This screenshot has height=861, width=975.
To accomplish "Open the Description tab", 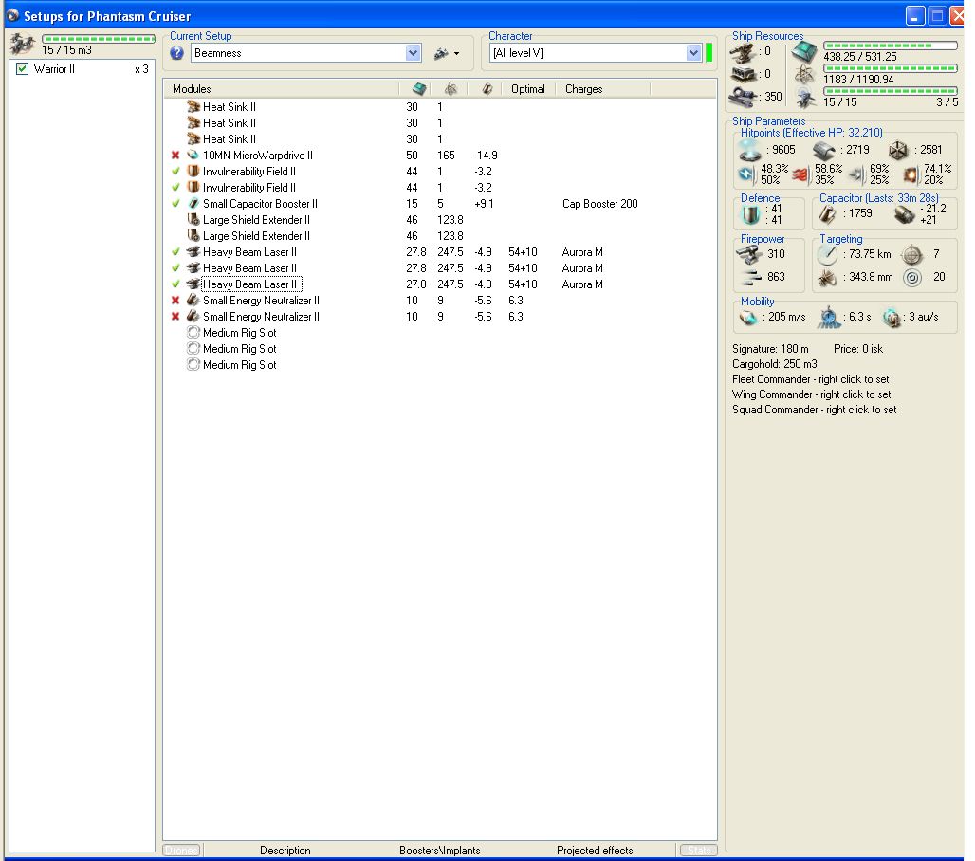I will (285, 851).
